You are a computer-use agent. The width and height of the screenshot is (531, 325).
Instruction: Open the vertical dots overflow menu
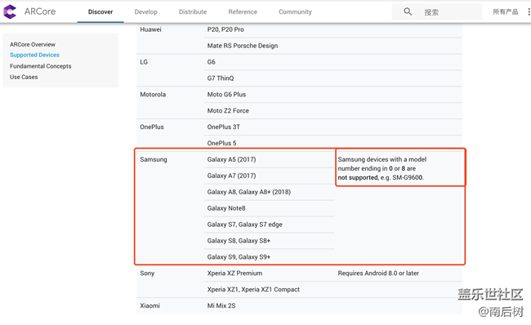click(529, 12)
